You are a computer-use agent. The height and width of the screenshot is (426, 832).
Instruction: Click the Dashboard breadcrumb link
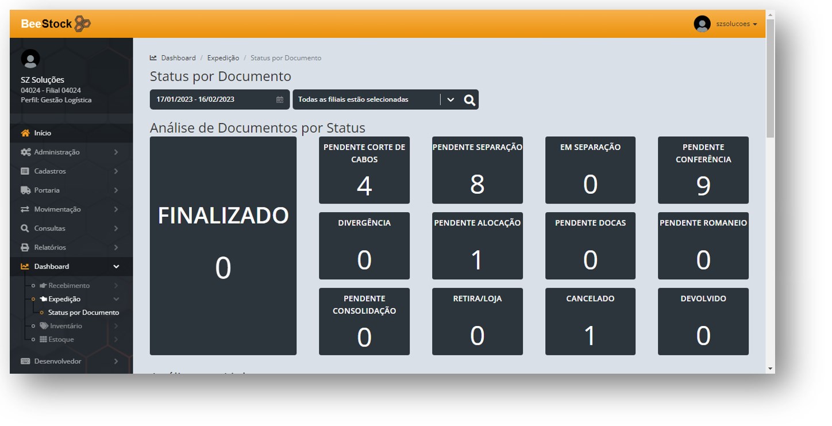tap(178, 58)
